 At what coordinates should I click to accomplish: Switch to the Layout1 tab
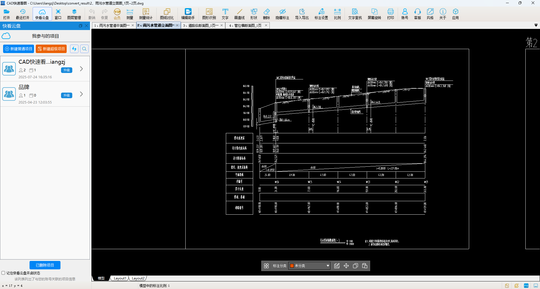(120, 278)
